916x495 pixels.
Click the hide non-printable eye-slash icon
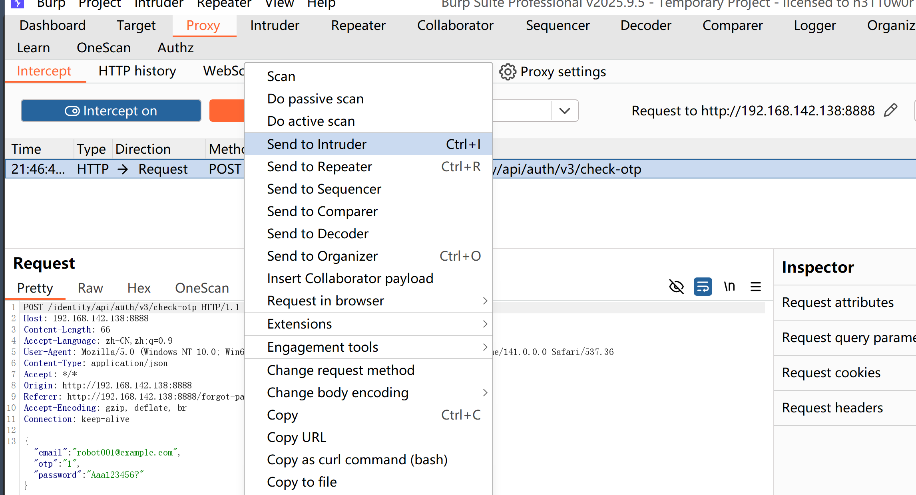click(676, 287)
